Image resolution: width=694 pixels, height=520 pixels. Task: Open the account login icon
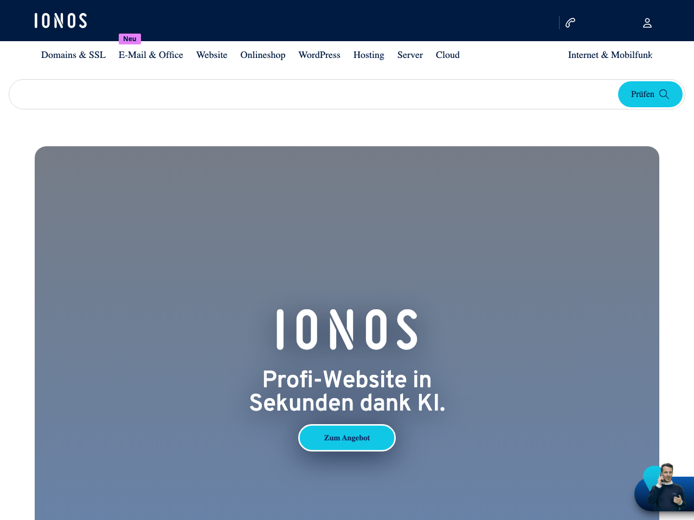pos(646,22)
